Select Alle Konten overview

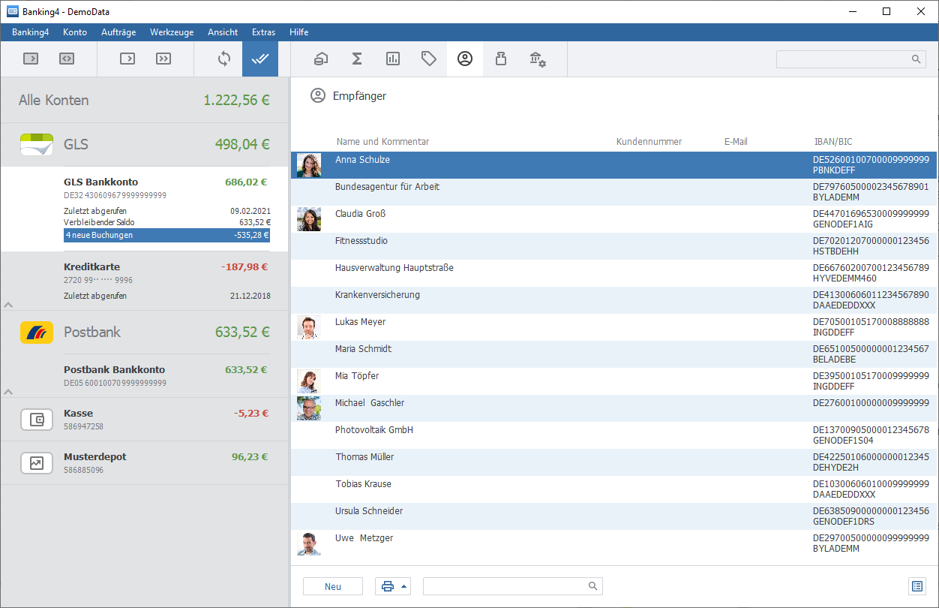coord(145,100)
